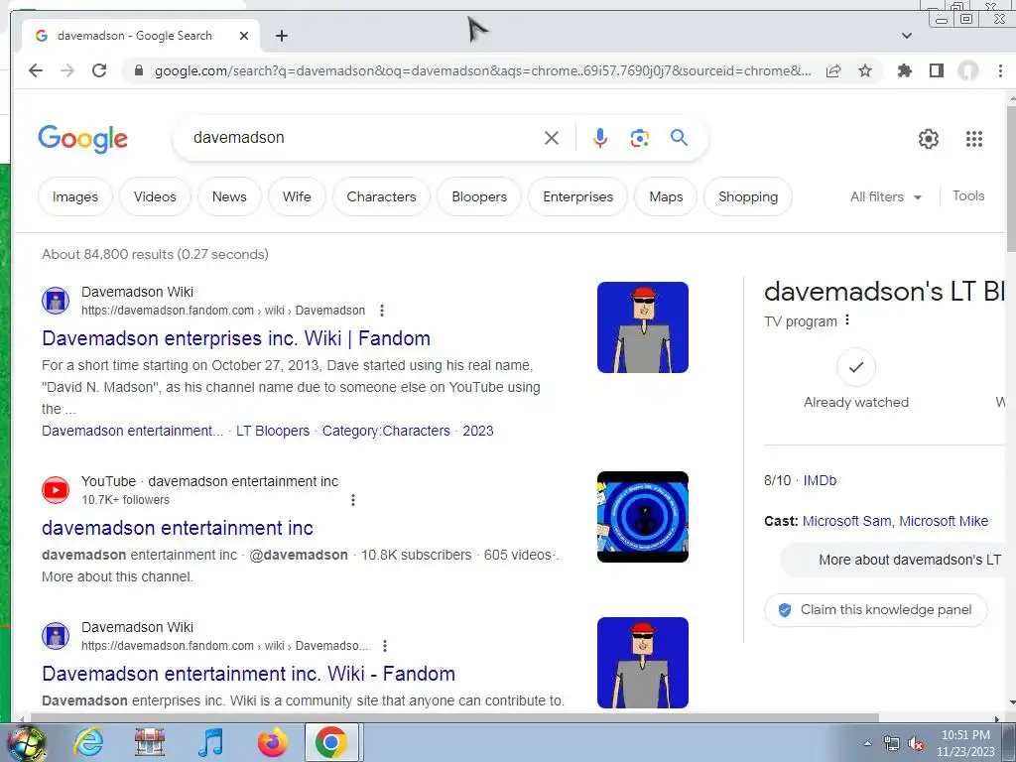Go back to the previous page

tap(36, 70)
